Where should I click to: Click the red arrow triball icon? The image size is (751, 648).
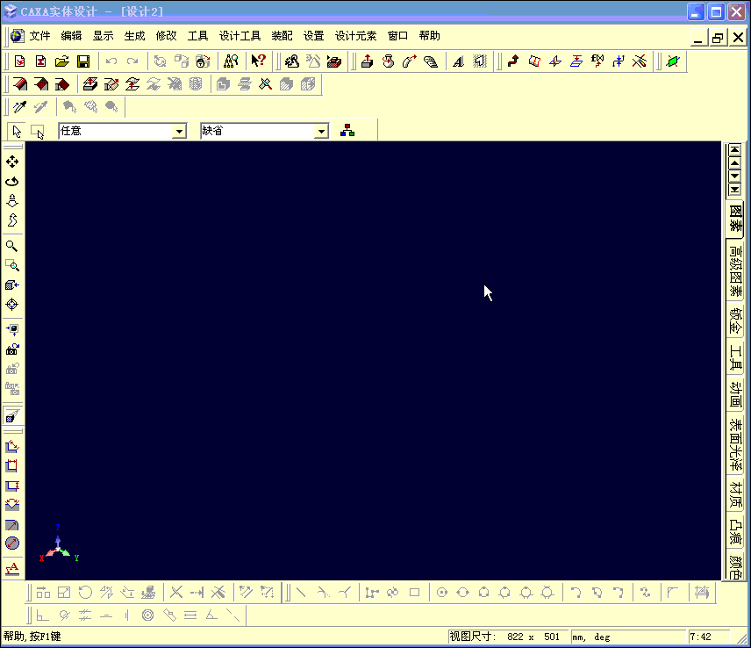513,61
